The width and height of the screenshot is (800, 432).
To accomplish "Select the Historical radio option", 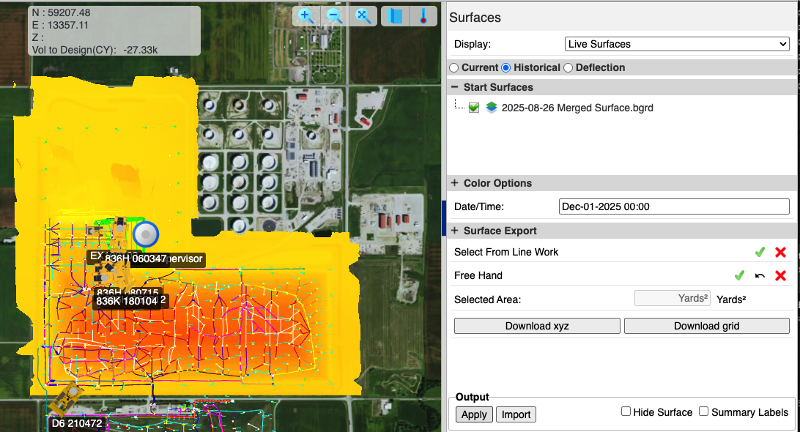I will (506, 68).
